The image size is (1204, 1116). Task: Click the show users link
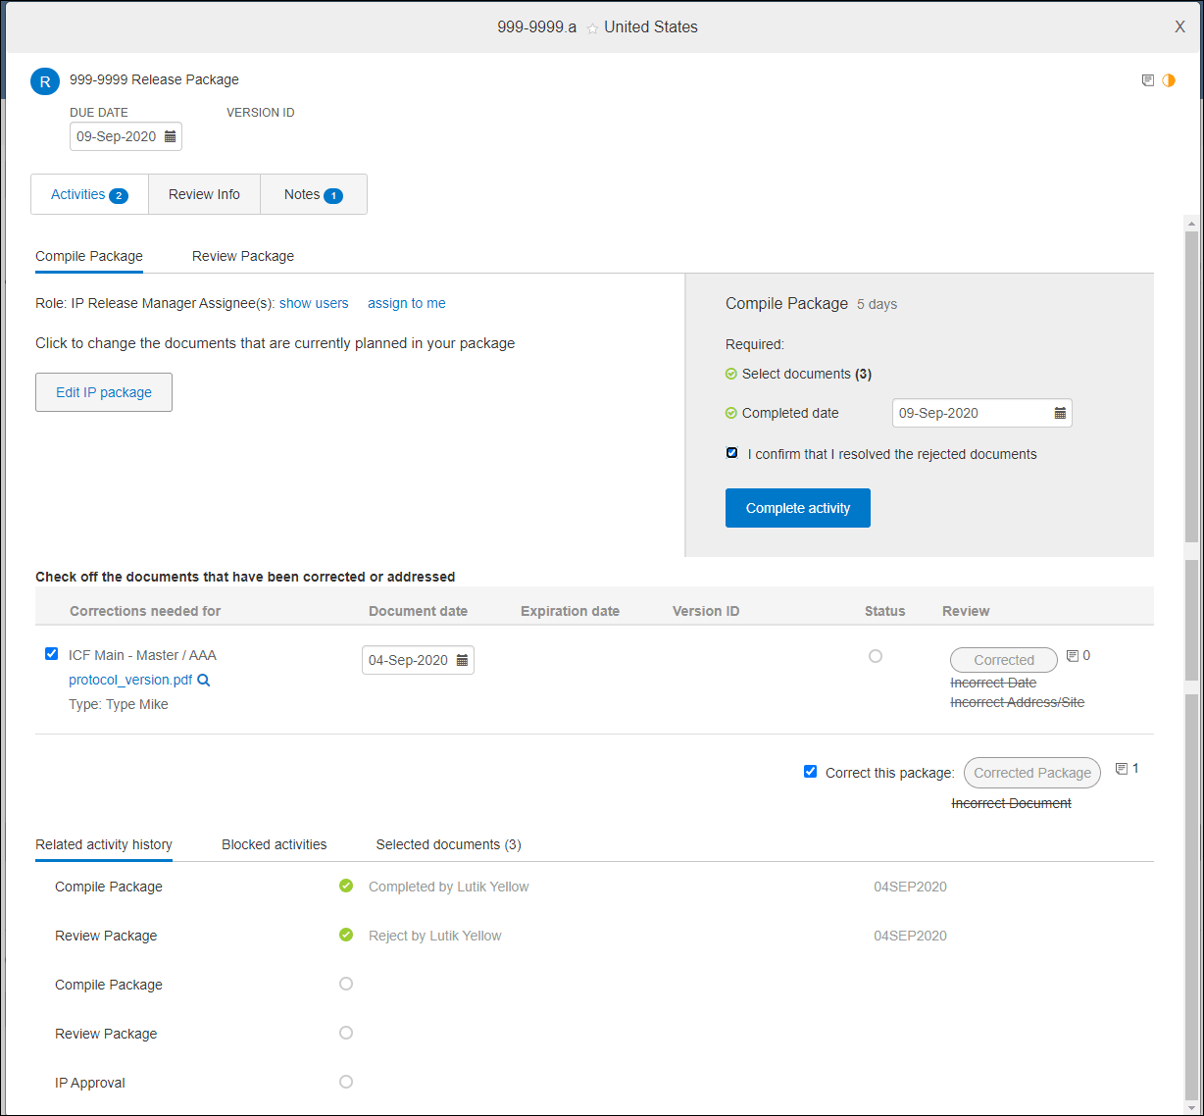[314, 303]
